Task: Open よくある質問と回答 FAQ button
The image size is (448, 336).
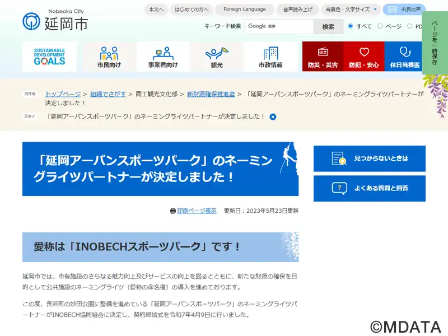Action: coord(370,188)
